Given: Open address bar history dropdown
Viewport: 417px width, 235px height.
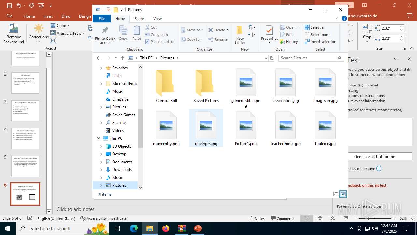Looking at the screenshot, I should click(266, 58).
